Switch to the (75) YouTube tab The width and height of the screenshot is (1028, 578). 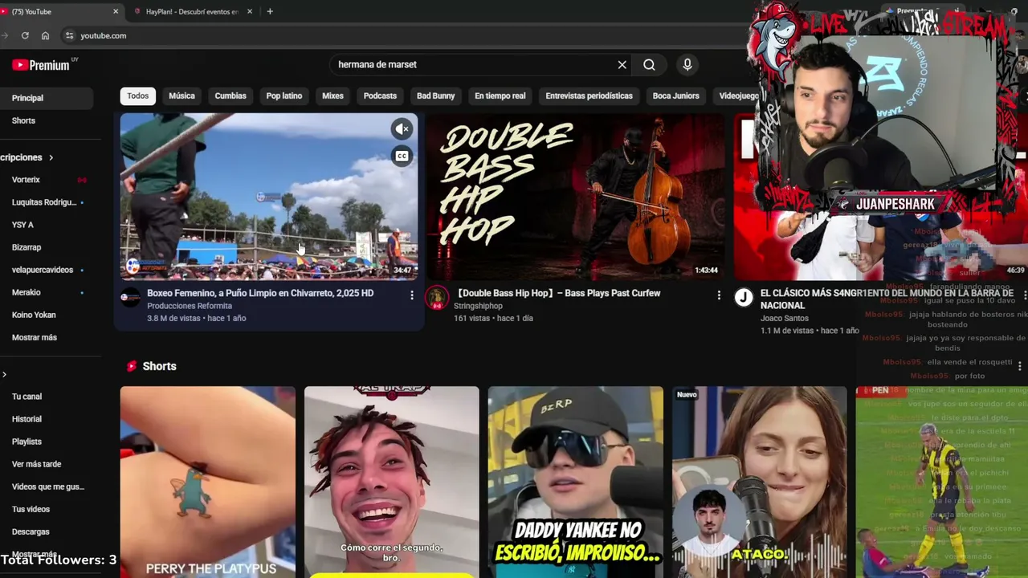tap(62, 11)
